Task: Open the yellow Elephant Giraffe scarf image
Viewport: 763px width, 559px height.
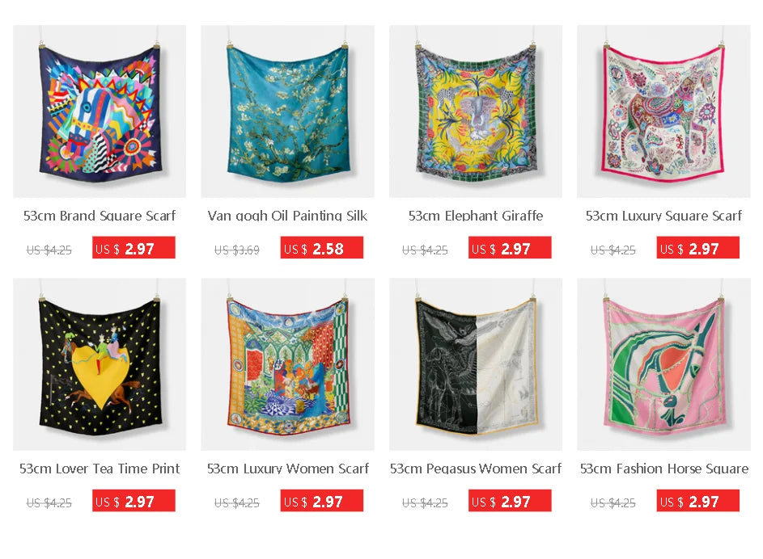Action: 476,111
